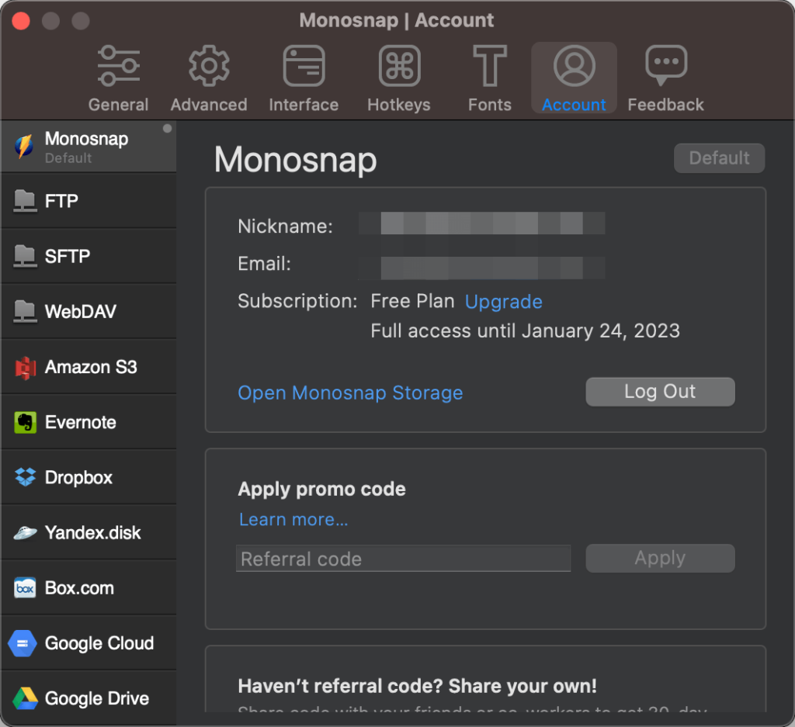
Task: Click the Apply promo code button
Action: click(x=660, y=559)
